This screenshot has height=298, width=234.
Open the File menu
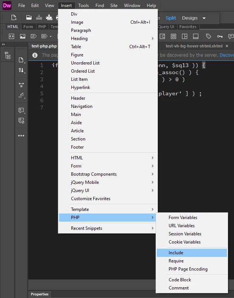[x=22, y=6]
